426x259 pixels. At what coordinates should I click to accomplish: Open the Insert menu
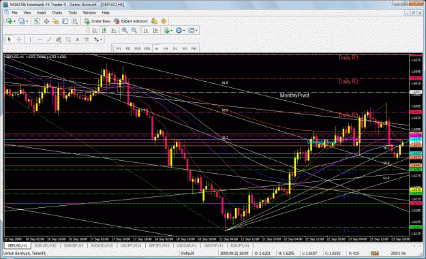tap(42, 13)
